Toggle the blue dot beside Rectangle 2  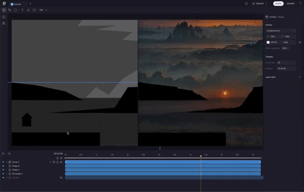coord(3,174)
